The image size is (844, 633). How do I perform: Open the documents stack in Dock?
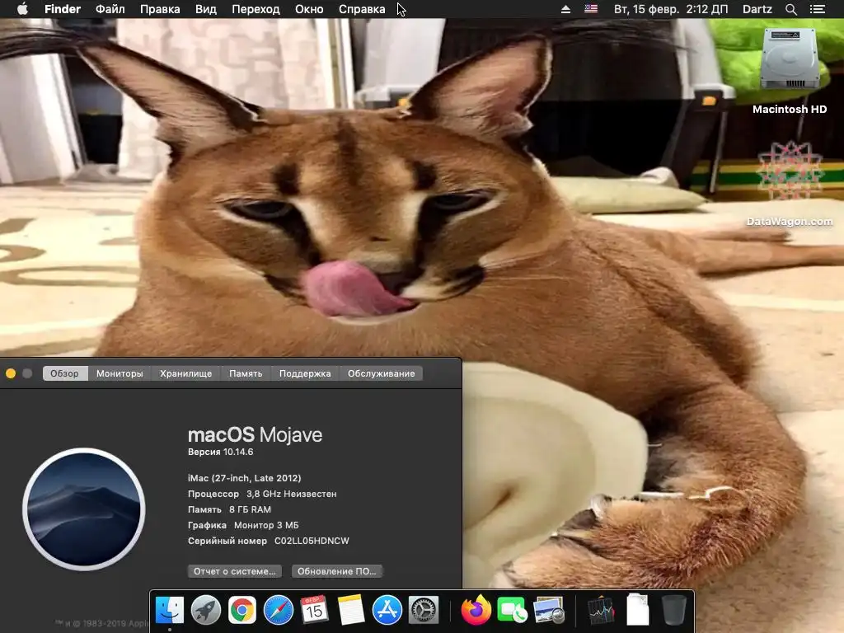637,610
